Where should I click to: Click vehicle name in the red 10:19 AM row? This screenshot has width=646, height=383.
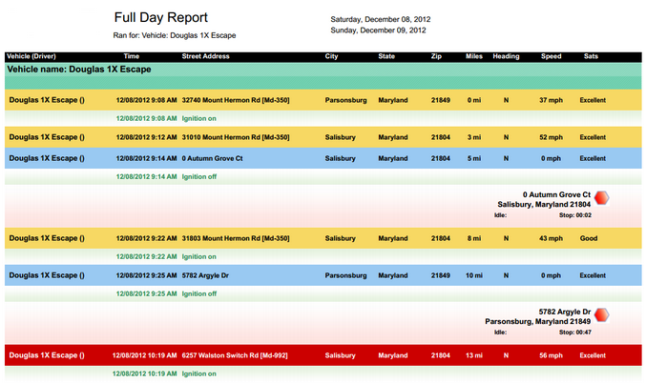[x=47, y=355]
